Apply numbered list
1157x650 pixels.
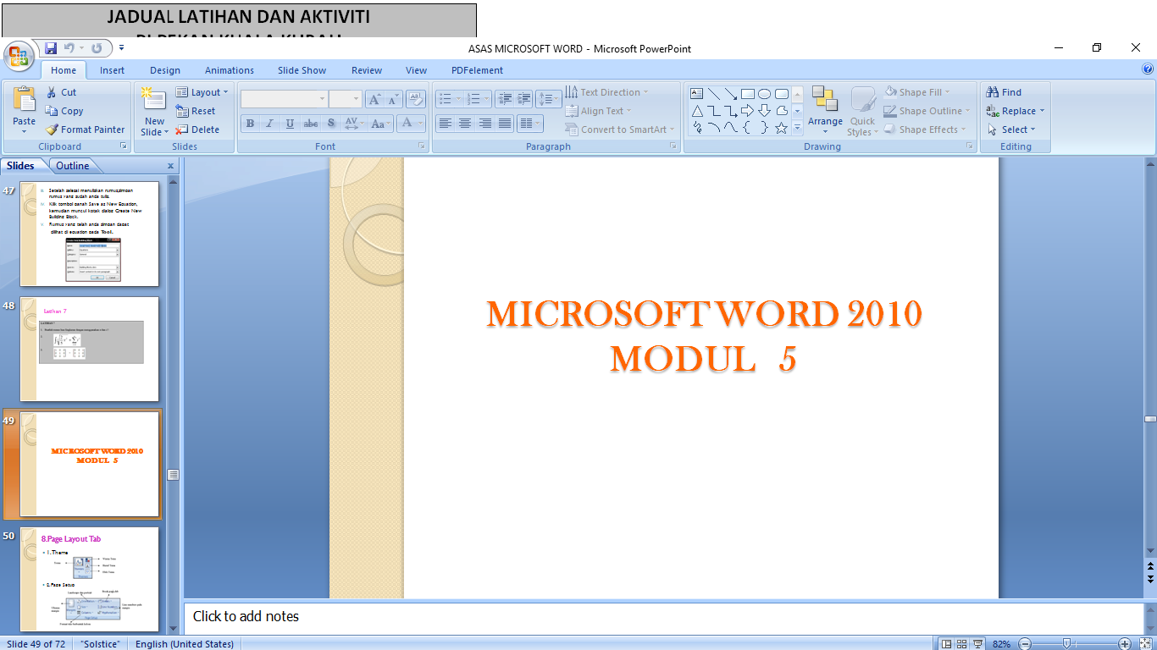point(478,99)
